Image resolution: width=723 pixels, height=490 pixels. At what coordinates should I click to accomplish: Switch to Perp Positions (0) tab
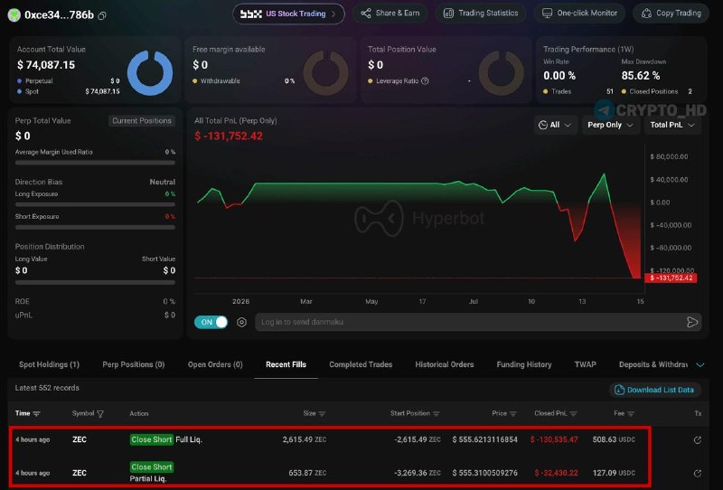[x=133, y=364]
